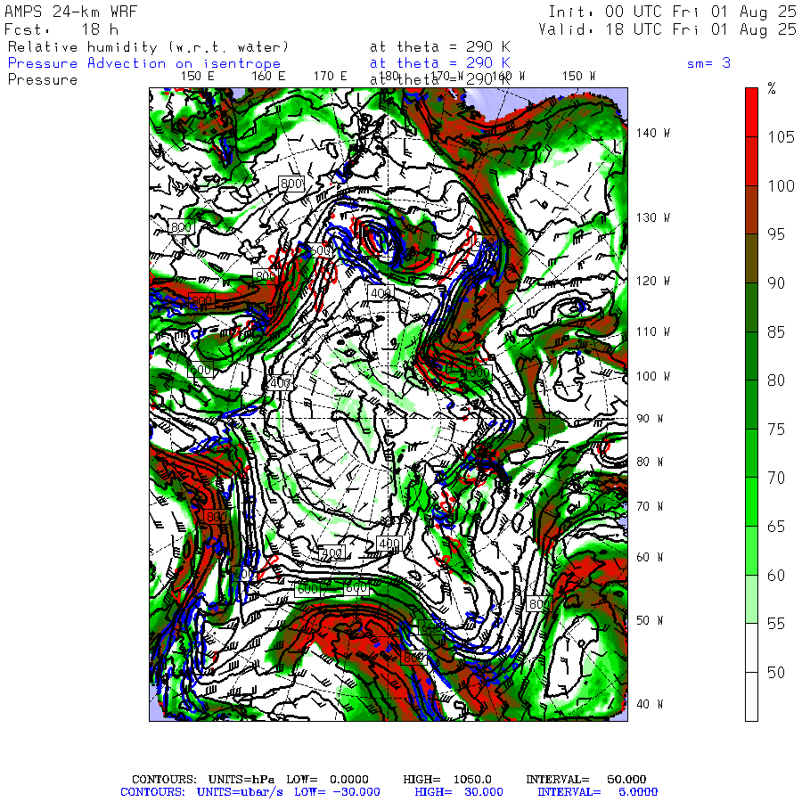The width and height of the screenshot is (802, 802).
Task: Pick the brown segment between 95 and 100
Action: coord(751,209)
